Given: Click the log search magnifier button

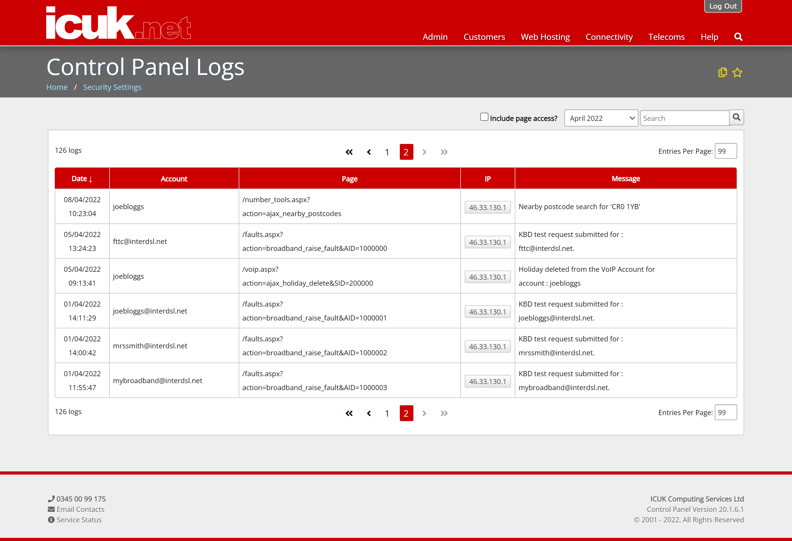Looking at the screenshot, I should click(x=737, y=118).
